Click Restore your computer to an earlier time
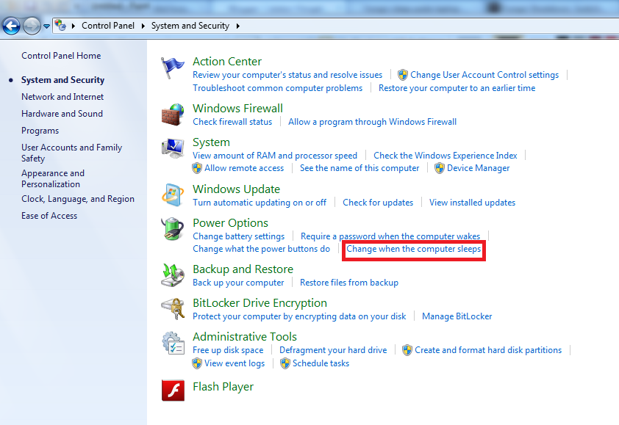This screenshot has width=619, height=425. [x=457, y=88]
